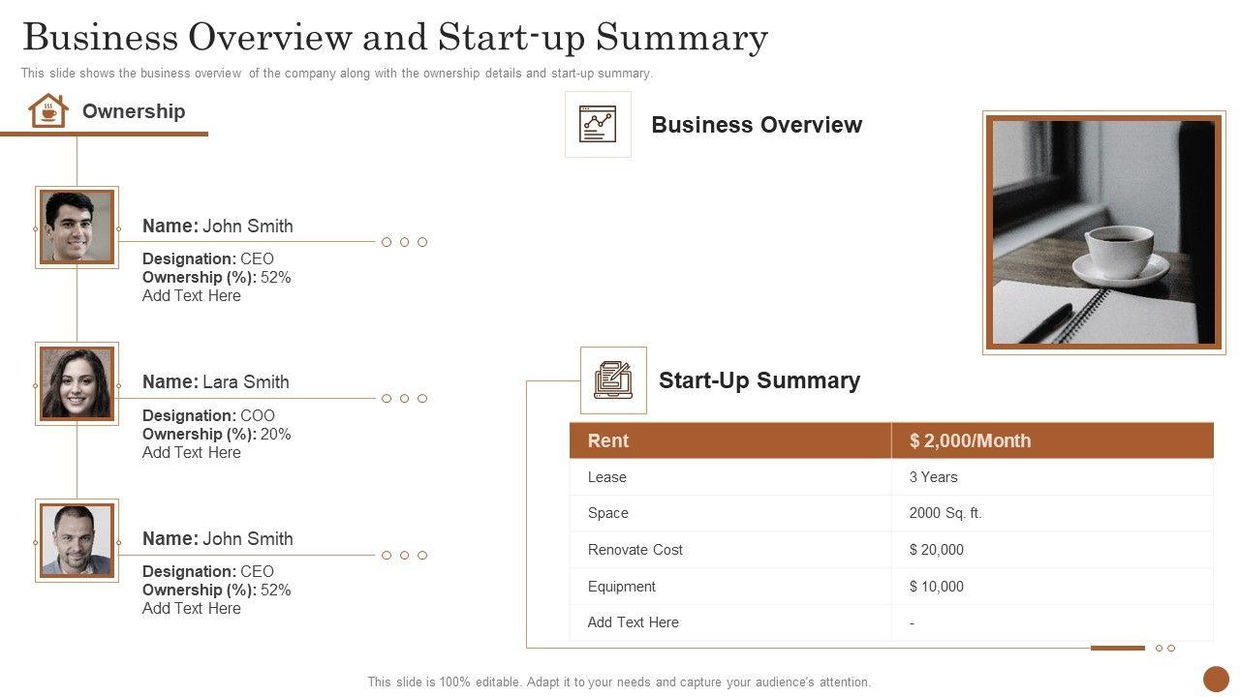Select the bottom John Smith portrait photo
Screen dimensions: 1240x697
point(77,540)
